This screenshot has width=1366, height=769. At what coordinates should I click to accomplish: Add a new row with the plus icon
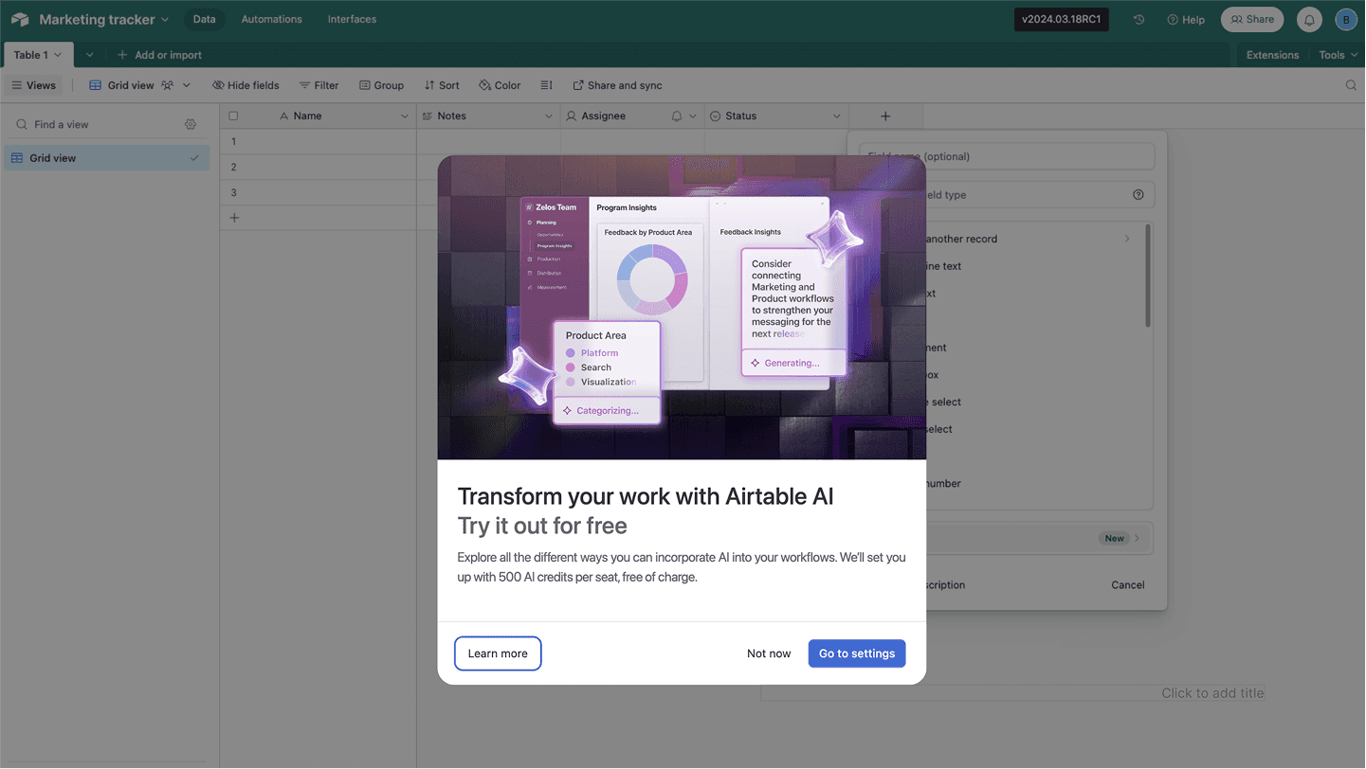click(234, 218)
